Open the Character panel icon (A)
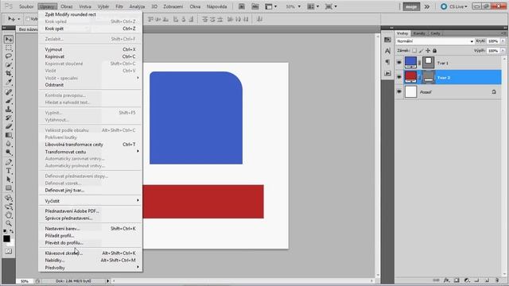This screenshot has width=509, height=286. [x=387, y=51]
